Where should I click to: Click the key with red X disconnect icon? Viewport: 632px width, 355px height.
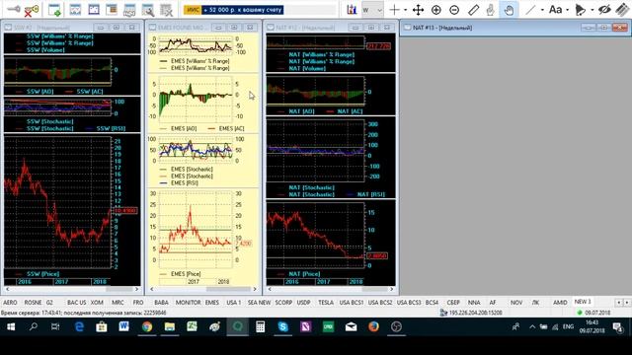pos(32,10)
